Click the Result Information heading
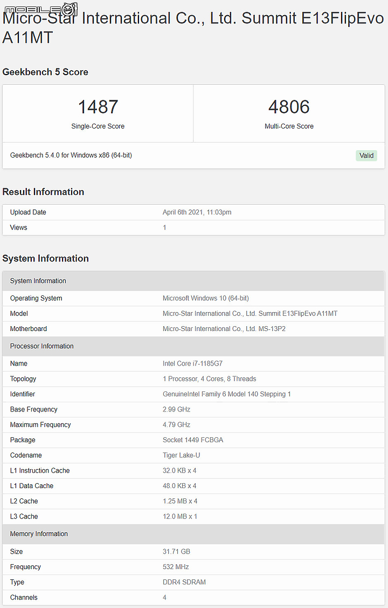 pos(43,192)
